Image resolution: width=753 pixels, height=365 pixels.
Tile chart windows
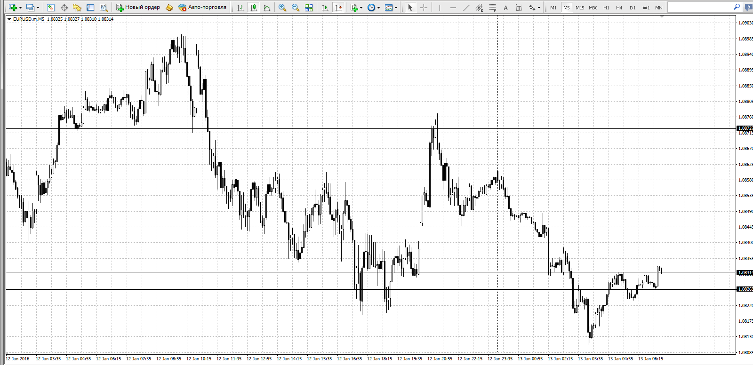click(309, 8)
